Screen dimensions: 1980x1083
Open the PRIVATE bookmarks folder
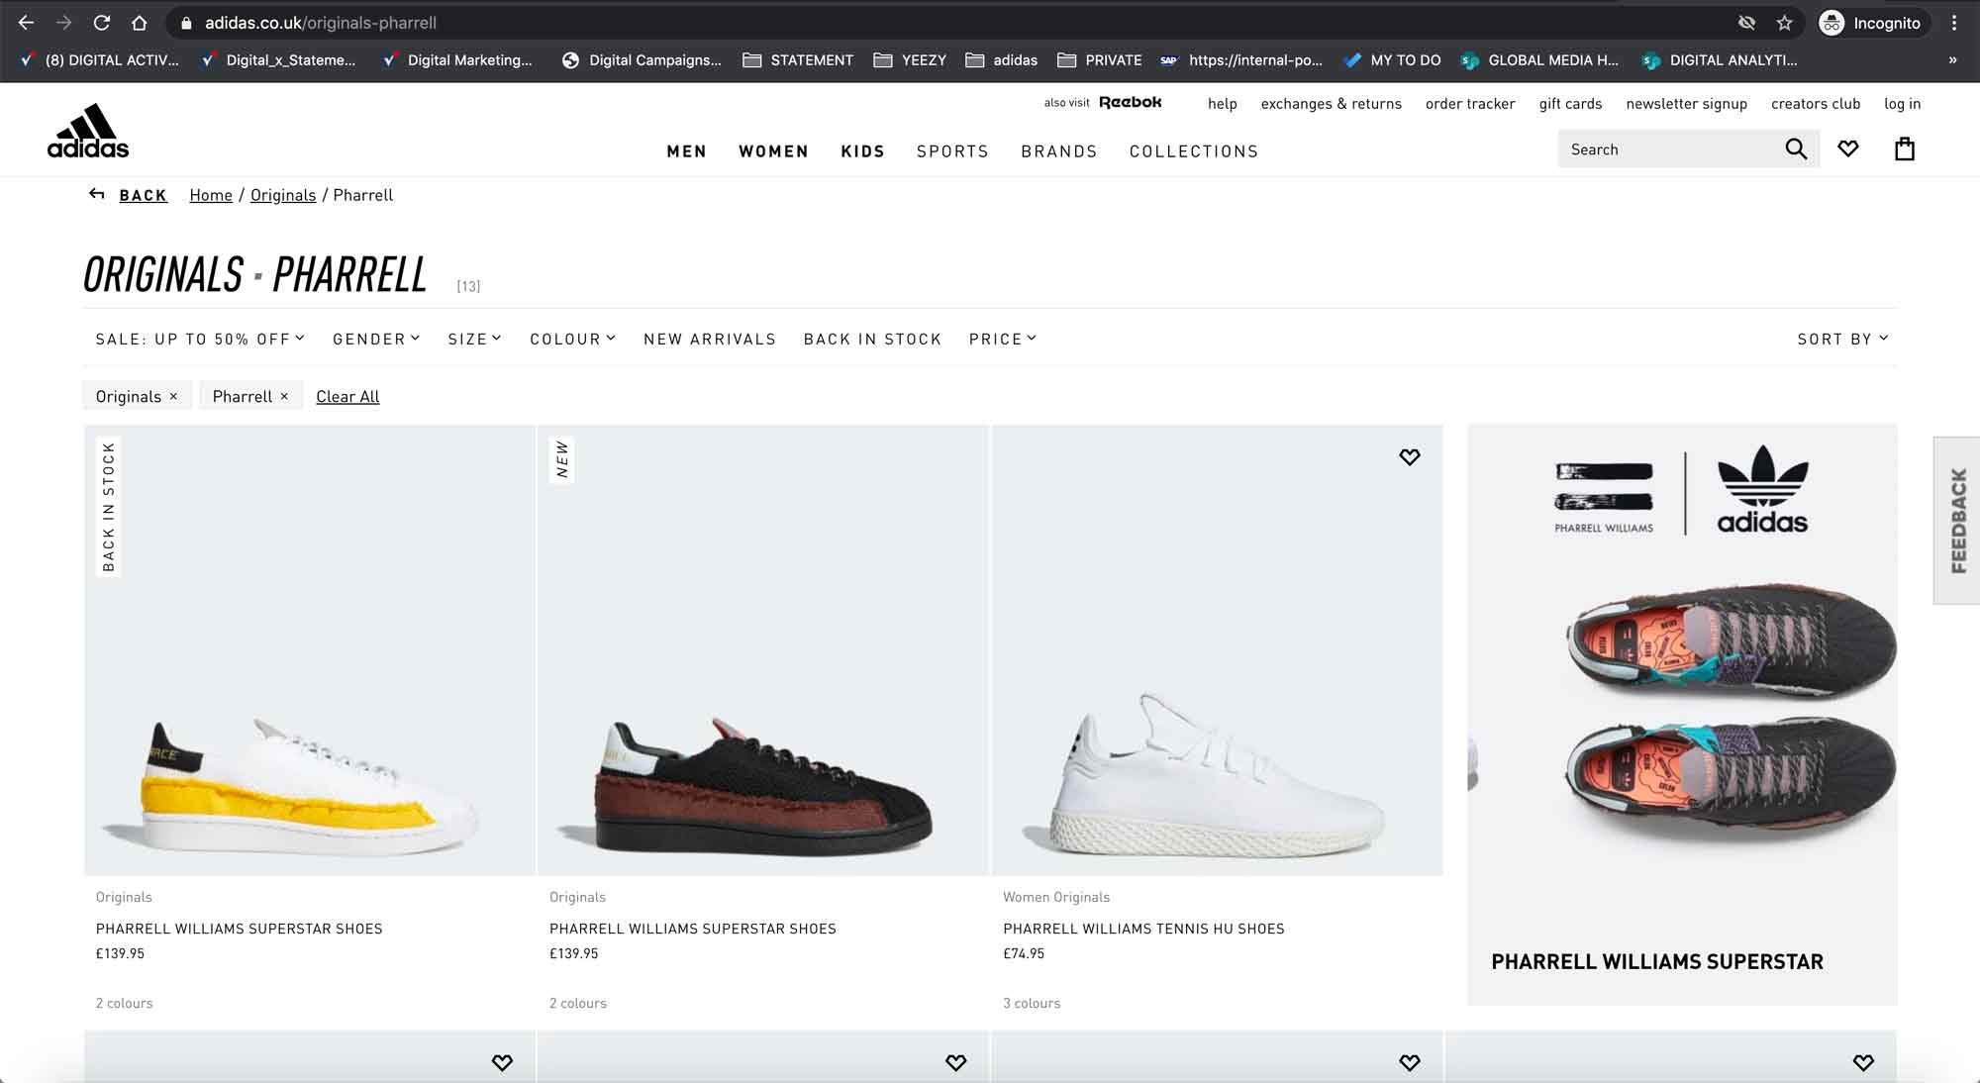[1100, 60]
